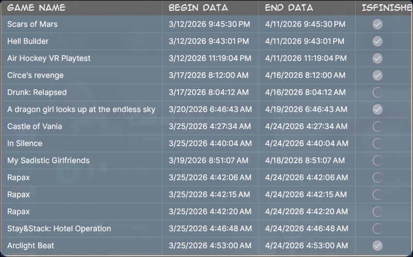The height and width of the screenshot is (257, 413).
Task: Toggle IsFinished for Air Hockey VR Playtest
Action: click(x=377, y=58)
